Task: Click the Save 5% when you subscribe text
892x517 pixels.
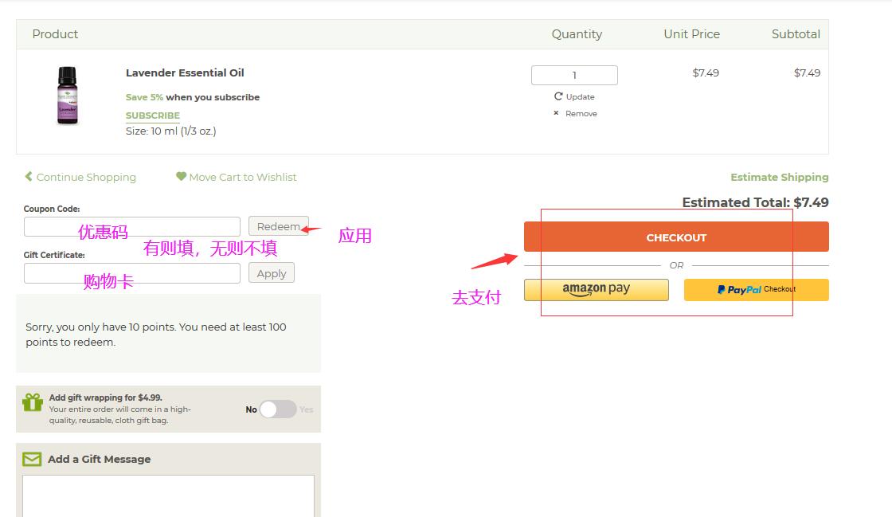Action: tap(192, 97)
